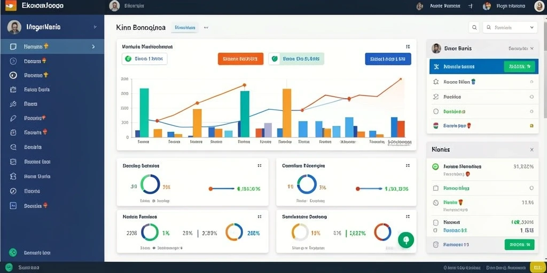
Task: Select the crossed-tools icon in the blue highlighted row
Action: pos(436,67)
